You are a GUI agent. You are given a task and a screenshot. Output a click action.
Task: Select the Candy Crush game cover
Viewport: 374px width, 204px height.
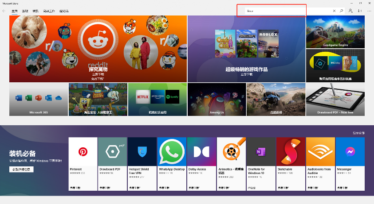point(225,43)
